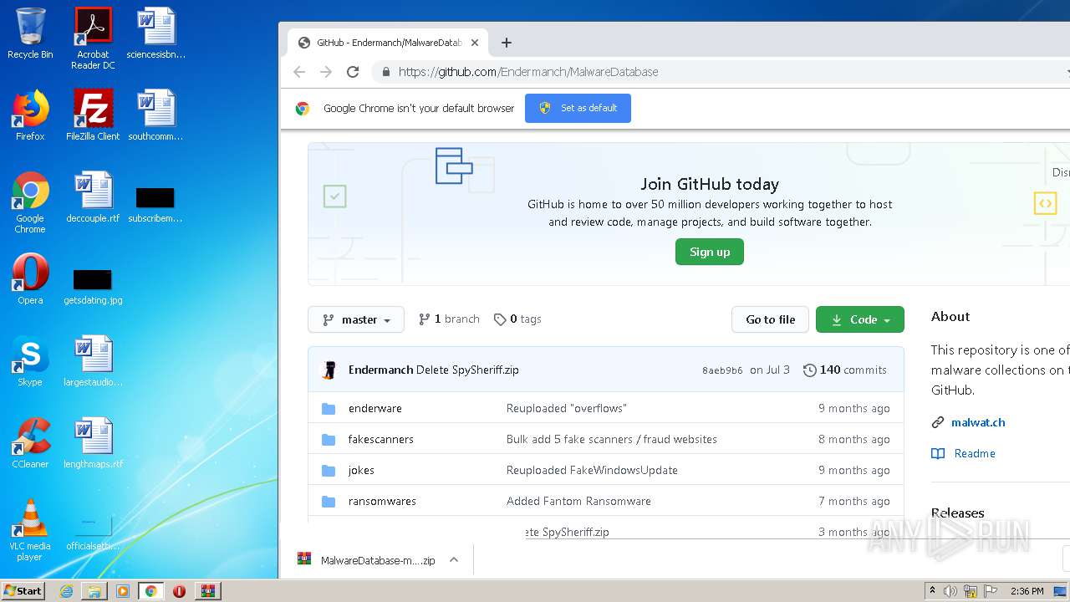The width and height of the screenshot is (1070, 602).
Task: Open the fakescanners folder
Action: (380, 439)
